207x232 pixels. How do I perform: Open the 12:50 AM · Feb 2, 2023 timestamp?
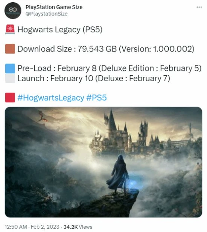(32, 227)
